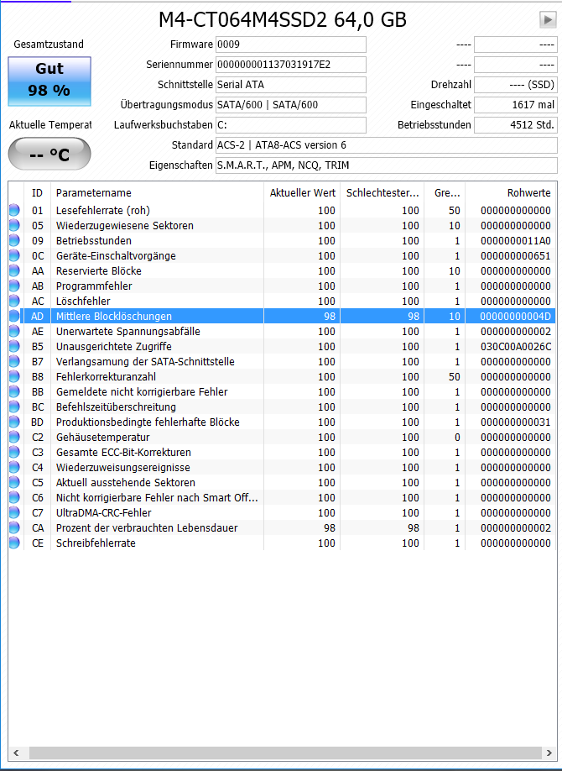Image resolution: width=562 pixels, height=771 pixels.
Task: Click the Gesamtzustand label
Action: click(49, 45)
